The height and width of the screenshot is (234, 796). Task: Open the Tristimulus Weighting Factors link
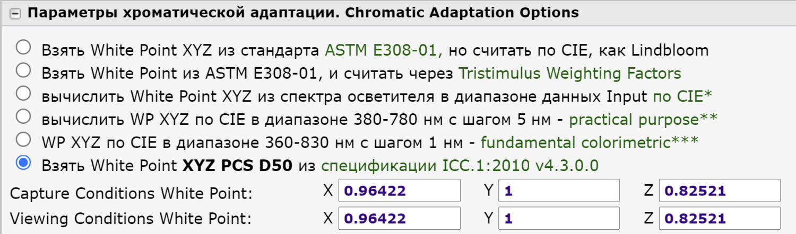click(570, 74)
